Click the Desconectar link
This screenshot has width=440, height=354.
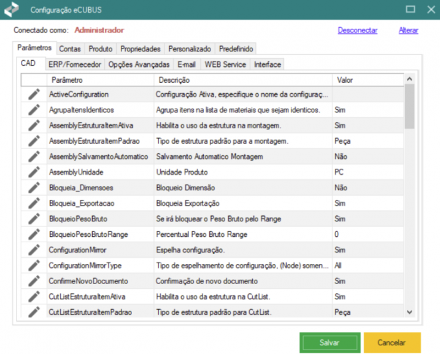357,30
